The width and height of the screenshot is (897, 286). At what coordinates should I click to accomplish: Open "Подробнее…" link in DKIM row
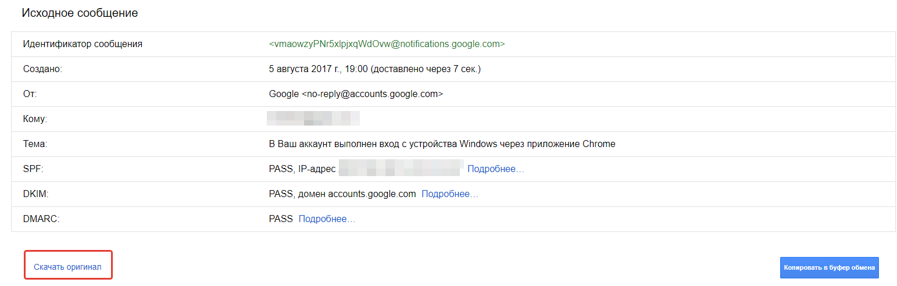click(449, 194)
